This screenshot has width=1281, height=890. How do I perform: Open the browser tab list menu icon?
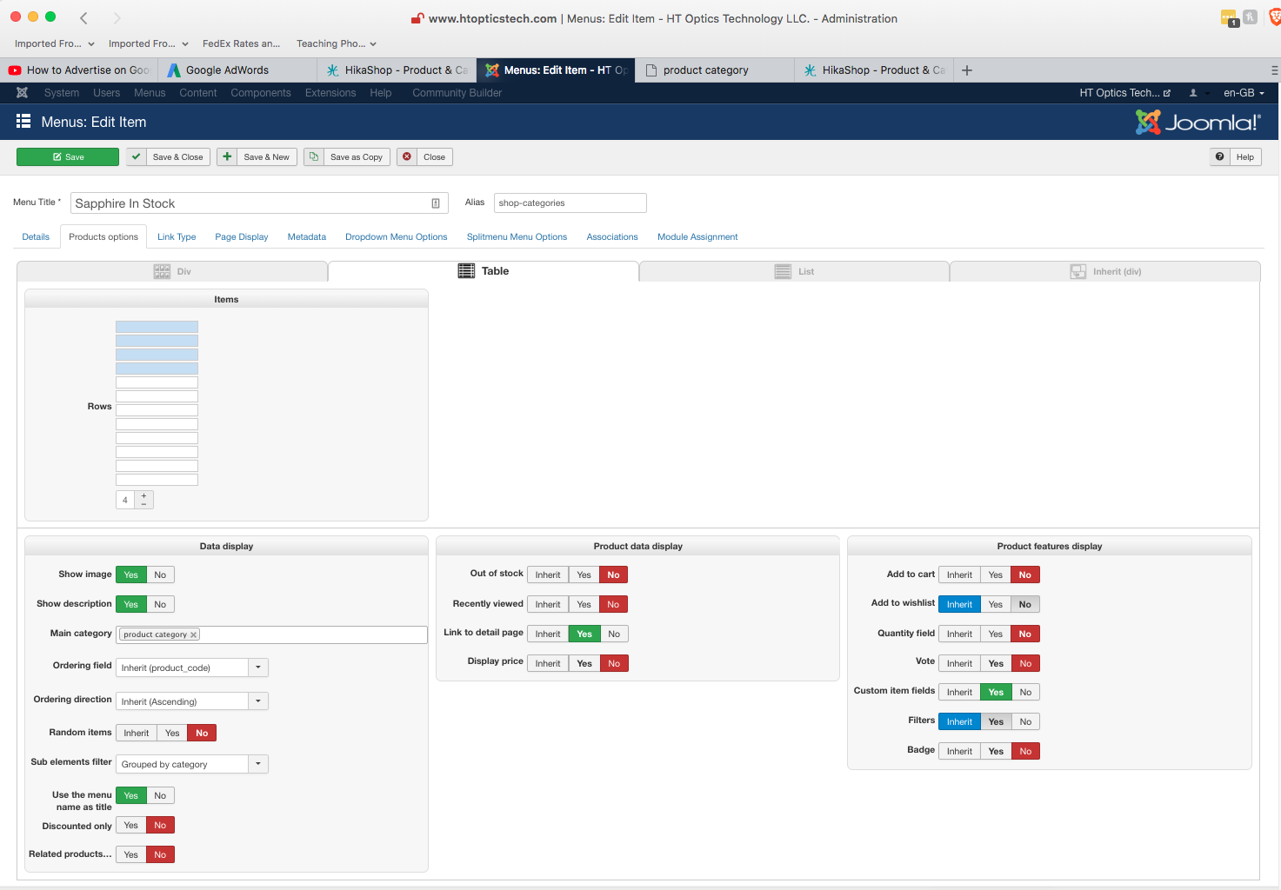(x=1274, y=70)
